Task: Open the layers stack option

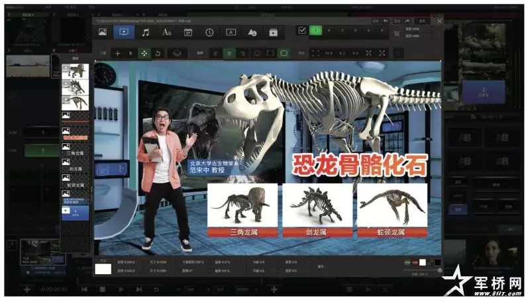Action: [177, 52]
